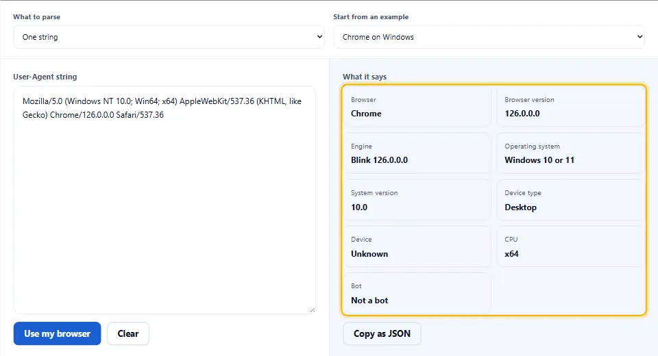Click the 'What to parse' label
This screenshot has height=356, width=658.
pos(36,16)
